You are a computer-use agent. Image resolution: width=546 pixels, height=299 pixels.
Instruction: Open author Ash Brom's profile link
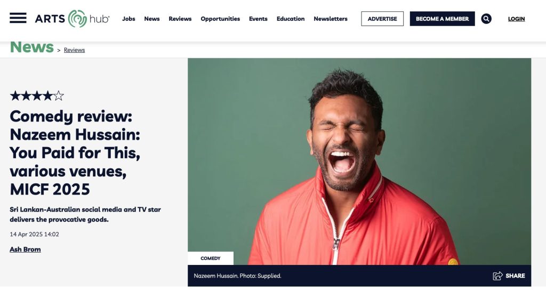tap(25, 249)
